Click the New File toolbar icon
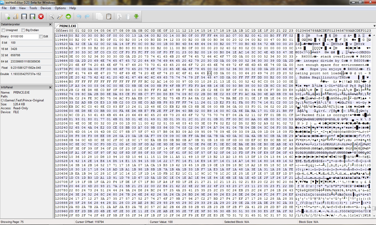 [x=7, y=17]
